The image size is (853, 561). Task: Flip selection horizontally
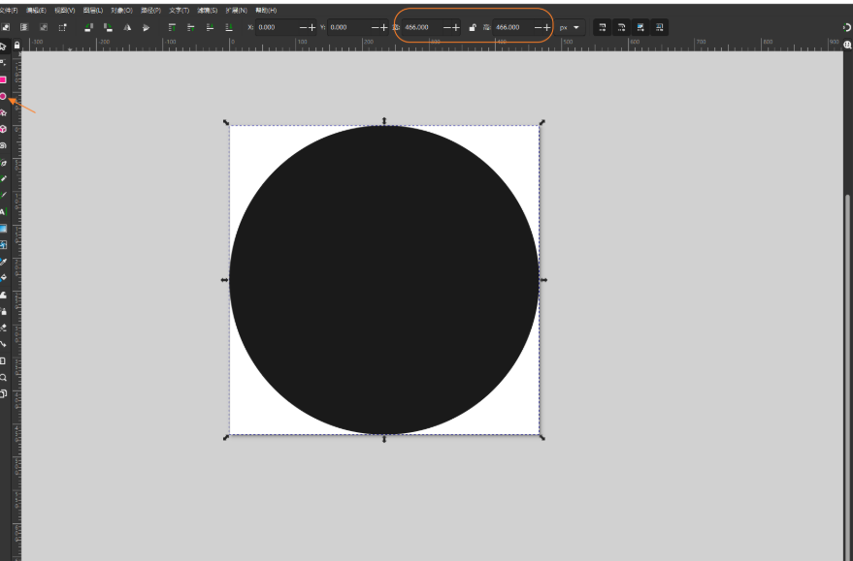coord(127,27)
